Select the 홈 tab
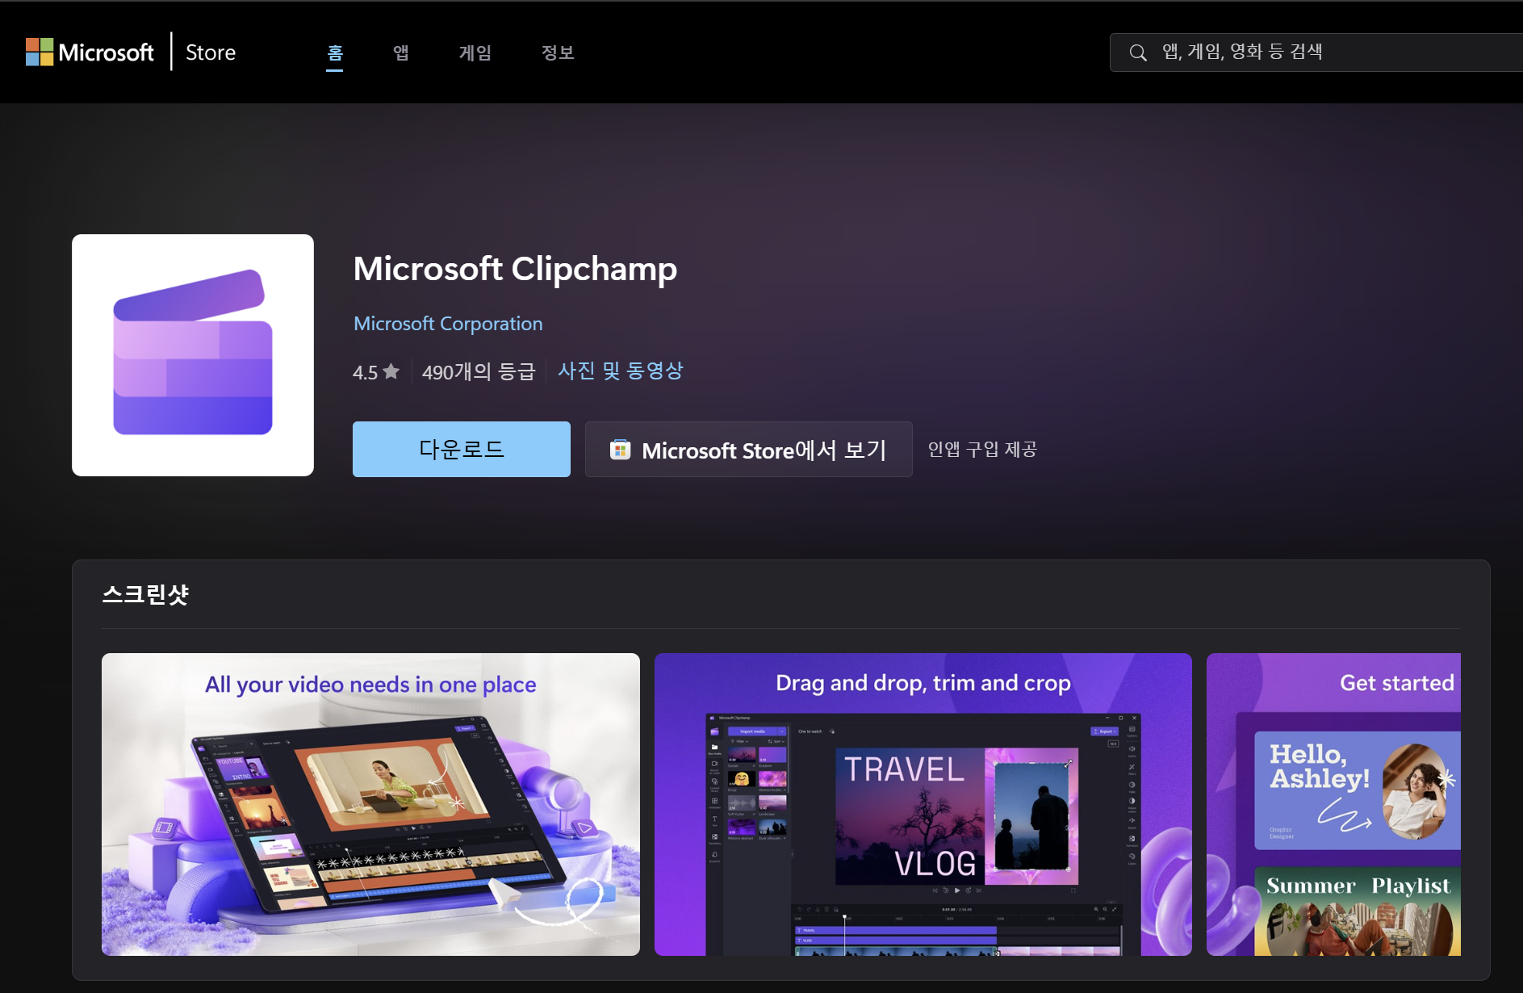Viewport: 1523px width, 993px height. [335, 52]
